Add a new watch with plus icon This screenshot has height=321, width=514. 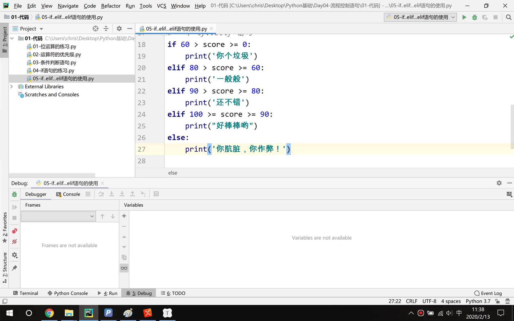coord(124,216)
